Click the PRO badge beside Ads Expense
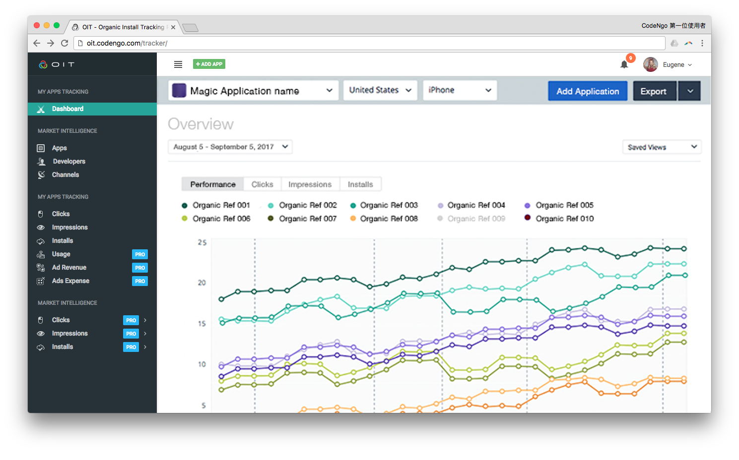The image size is (739, 460). 140,281
